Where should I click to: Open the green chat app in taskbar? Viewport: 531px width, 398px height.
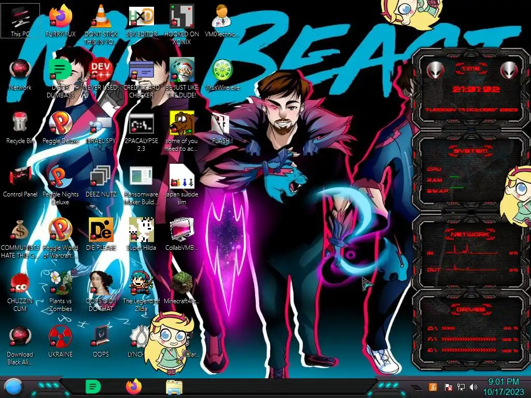pos(93,387)
